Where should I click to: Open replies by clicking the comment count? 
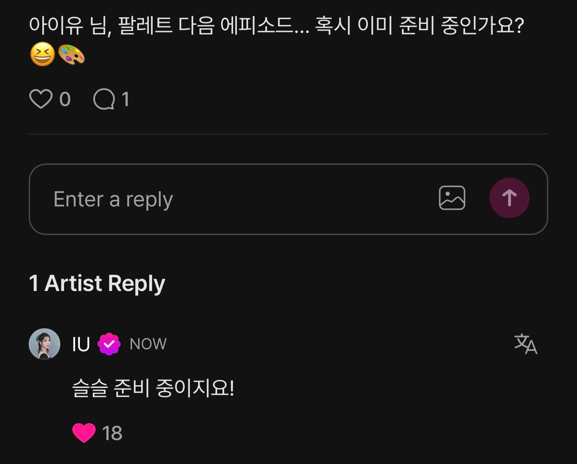pyautogui.click(x=126, y=99)
